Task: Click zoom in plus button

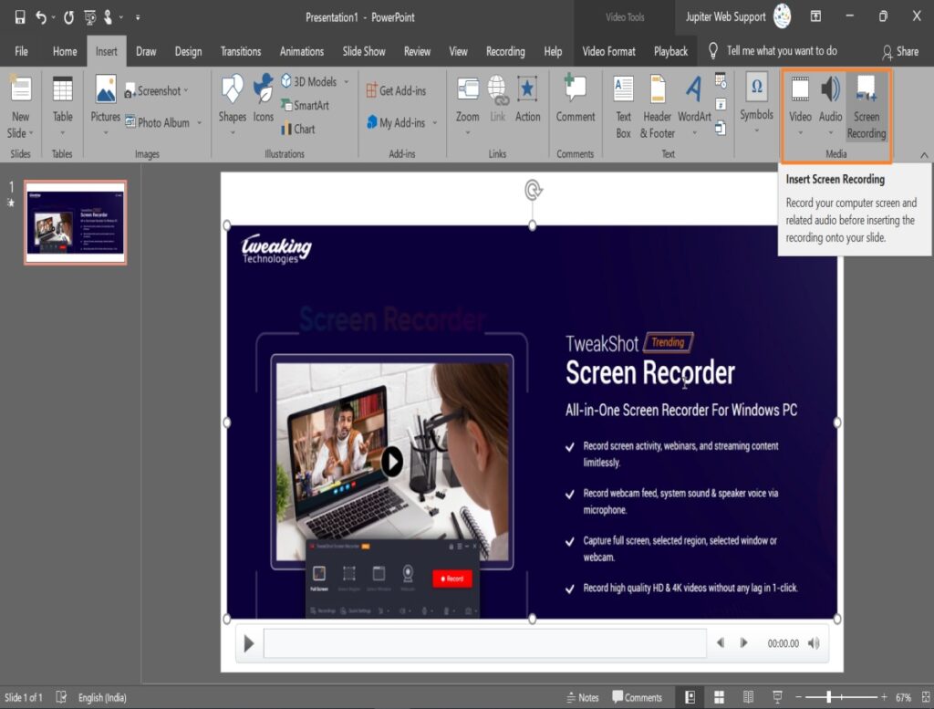Action: click(x=884, y=697)
